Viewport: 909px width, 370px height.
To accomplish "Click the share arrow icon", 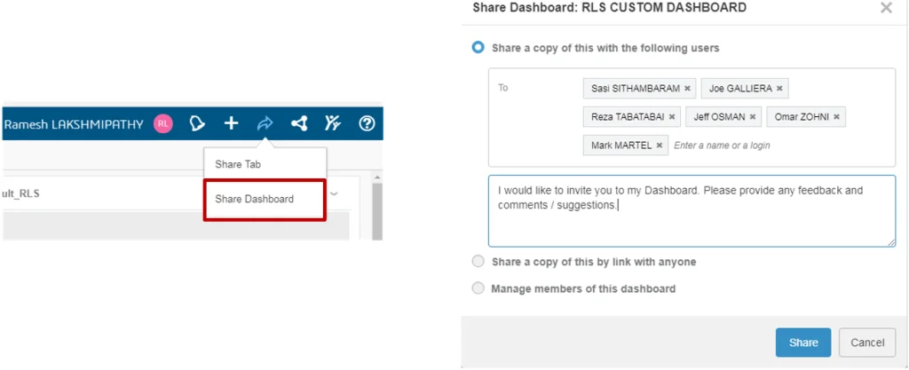I will 265,124.
